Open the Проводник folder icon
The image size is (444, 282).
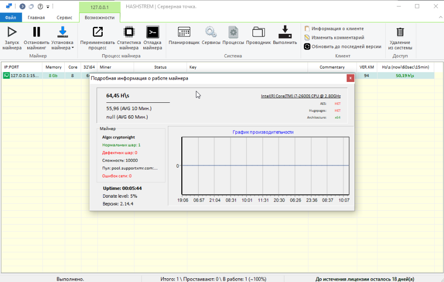(x=259, y=32)
